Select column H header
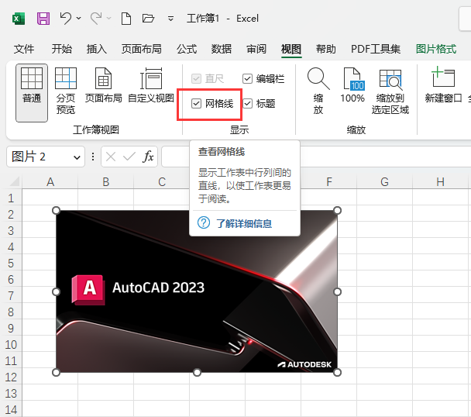Screen dimensions: 471x417 [x=440, y=182]
